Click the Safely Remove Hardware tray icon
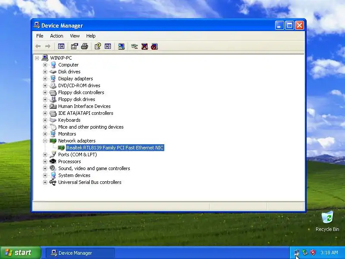The image size is (345, 259). (x=305, y=253)
